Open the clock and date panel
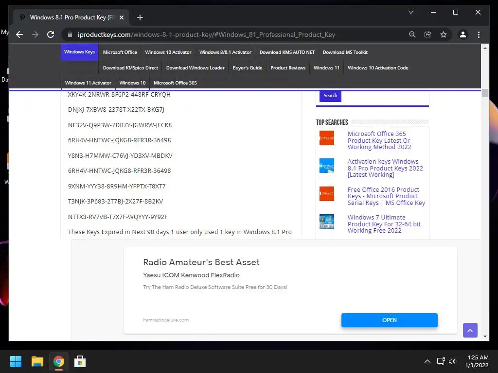 tap(477, 361)
